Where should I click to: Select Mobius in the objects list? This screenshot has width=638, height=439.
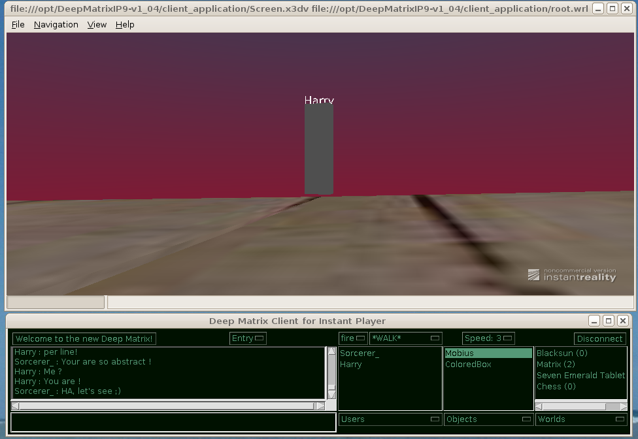(488, 353)
